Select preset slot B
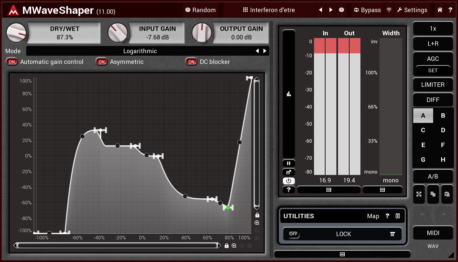458x262 pixels. (443, 115)
